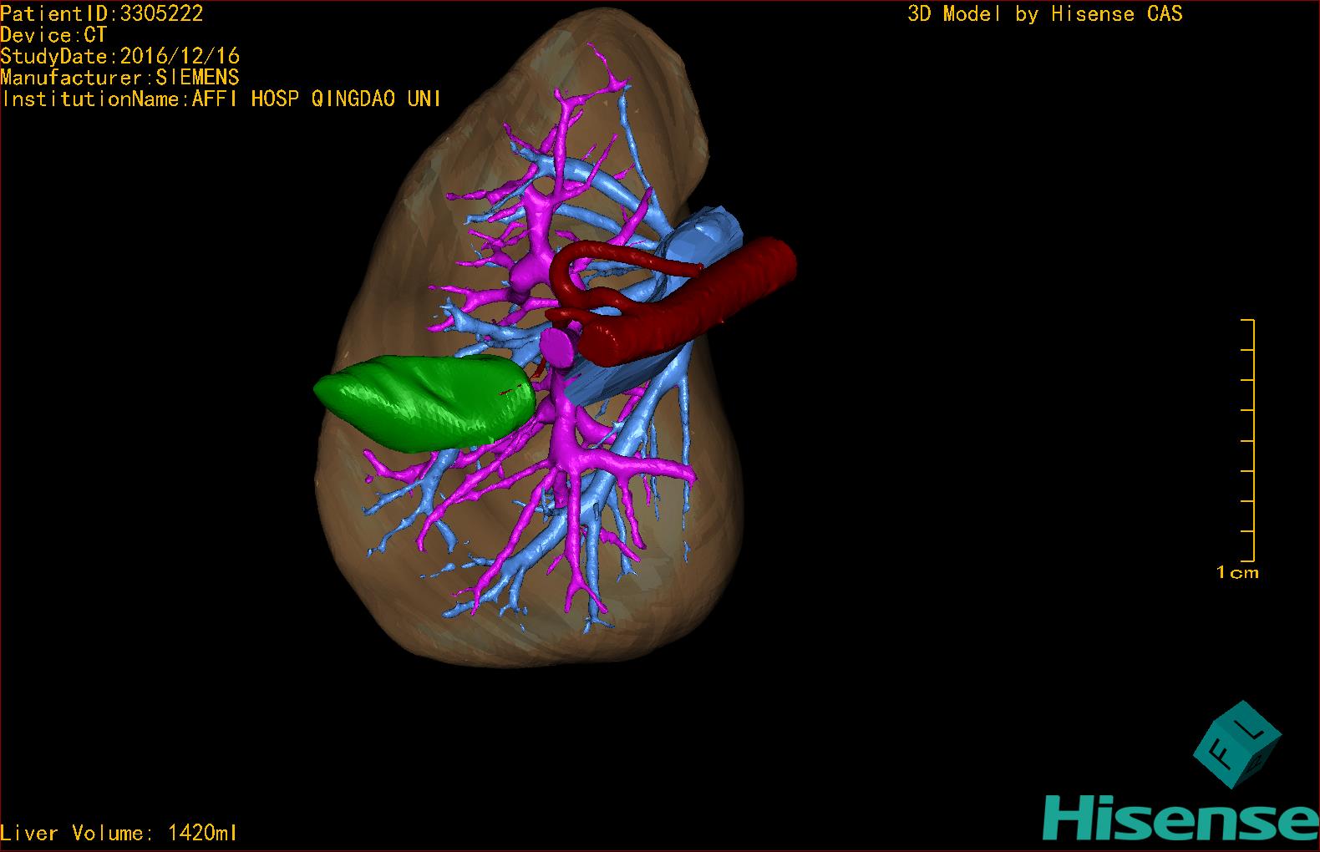Screen dimensions: 1320x852
Task: Click the 3D Model by Hisense CAS title
Action: [1044, 14]
